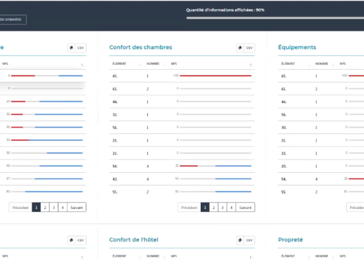The height and width of the screenshot is (260, 364).
Task: Go to page 4 of Confort des chambres
Action: 231,207
